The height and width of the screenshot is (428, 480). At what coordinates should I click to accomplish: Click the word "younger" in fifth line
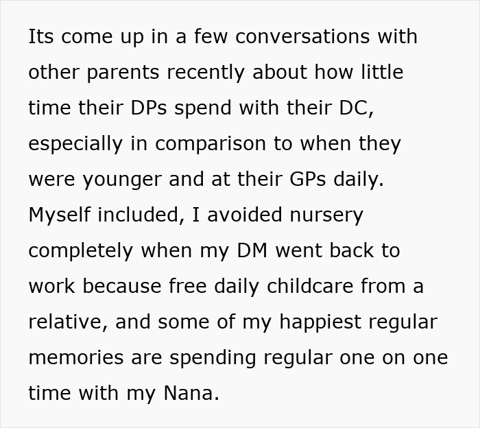pyautogui.click(x=122, y=180)
